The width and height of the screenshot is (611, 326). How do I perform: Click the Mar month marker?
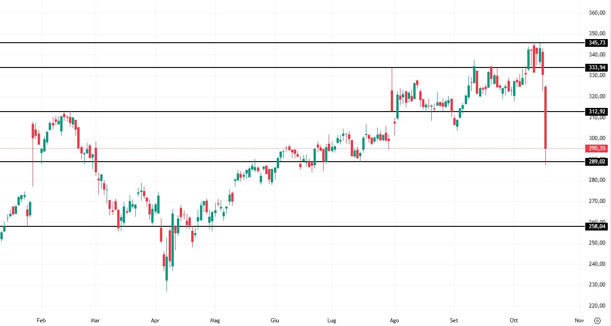[95, 320]
